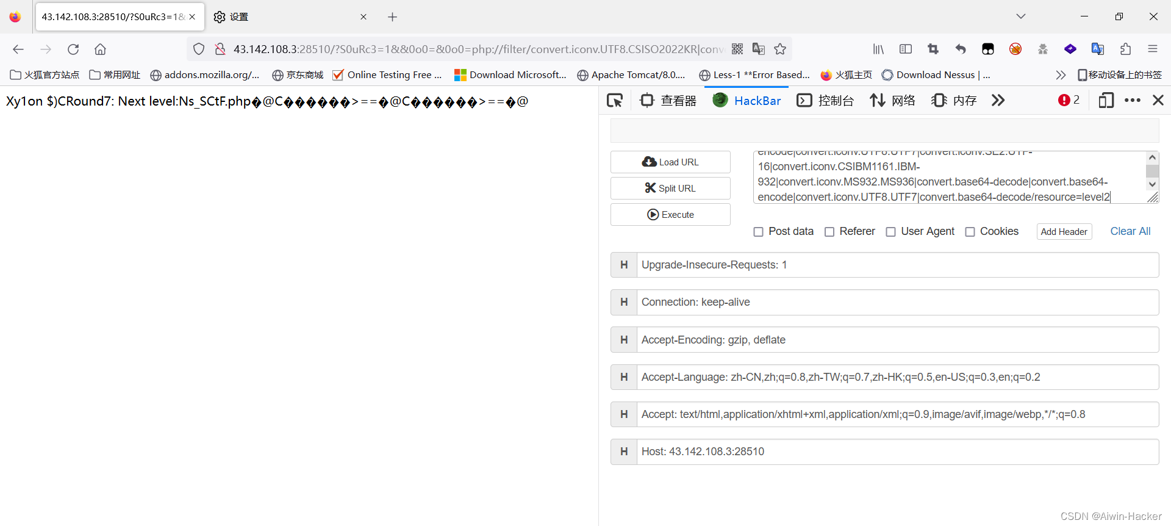Open the Firefox application menu
This screenshot has height=526, width=1171.
click(x=1153, y=49)
